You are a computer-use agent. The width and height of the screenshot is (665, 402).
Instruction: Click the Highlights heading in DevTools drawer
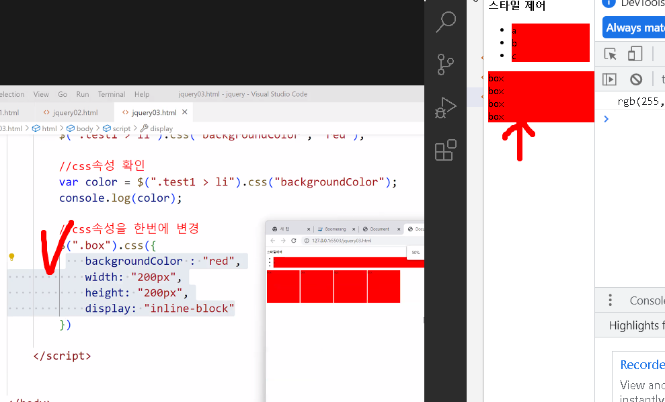tap(637, 325)
